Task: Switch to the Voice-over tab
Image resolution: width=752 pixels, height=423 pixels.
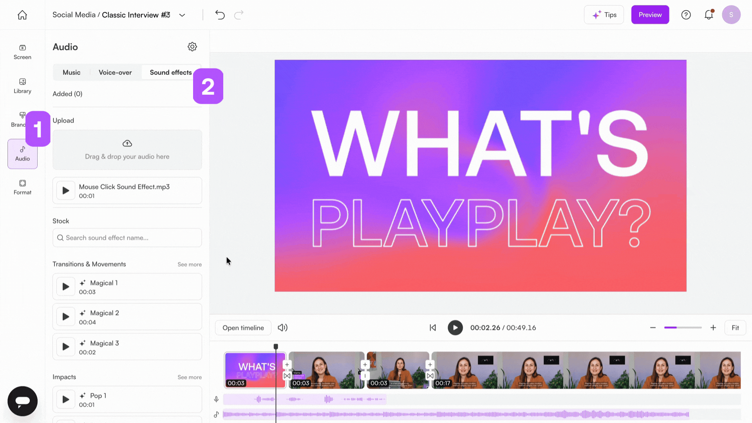Action: (115, 72)
